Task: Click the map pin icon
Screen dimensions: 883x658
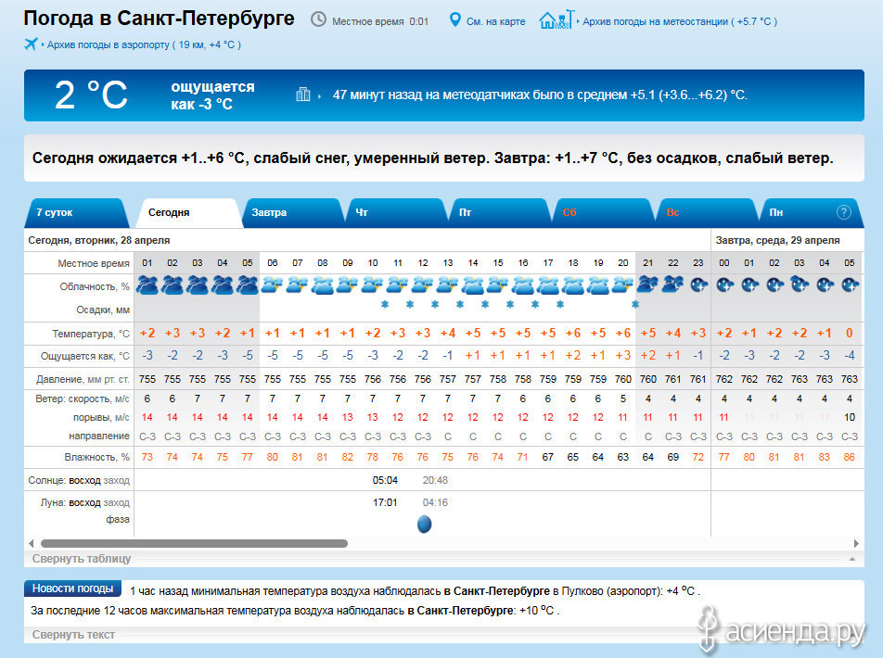Action: coord(454,19)
